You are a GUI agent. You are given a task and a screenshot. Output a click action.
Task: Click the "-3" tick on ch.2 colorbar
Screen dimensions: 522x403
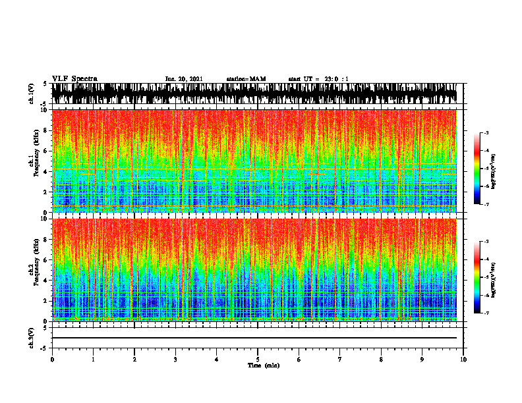(486, 242)
